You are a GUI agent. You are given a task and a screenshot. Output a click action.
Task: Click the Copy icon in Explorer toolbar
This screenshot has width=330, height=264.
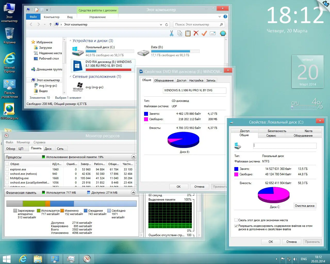pyautogui.click(x=180, y=33)
